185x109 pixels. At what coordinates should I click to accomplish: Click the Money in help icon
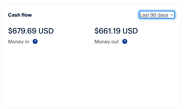click(35, 42)
